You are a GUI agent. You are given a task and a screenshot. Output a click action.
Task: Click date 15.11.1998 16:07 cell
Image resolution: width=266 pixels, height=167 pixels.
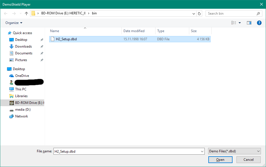[x=135, y=39]
